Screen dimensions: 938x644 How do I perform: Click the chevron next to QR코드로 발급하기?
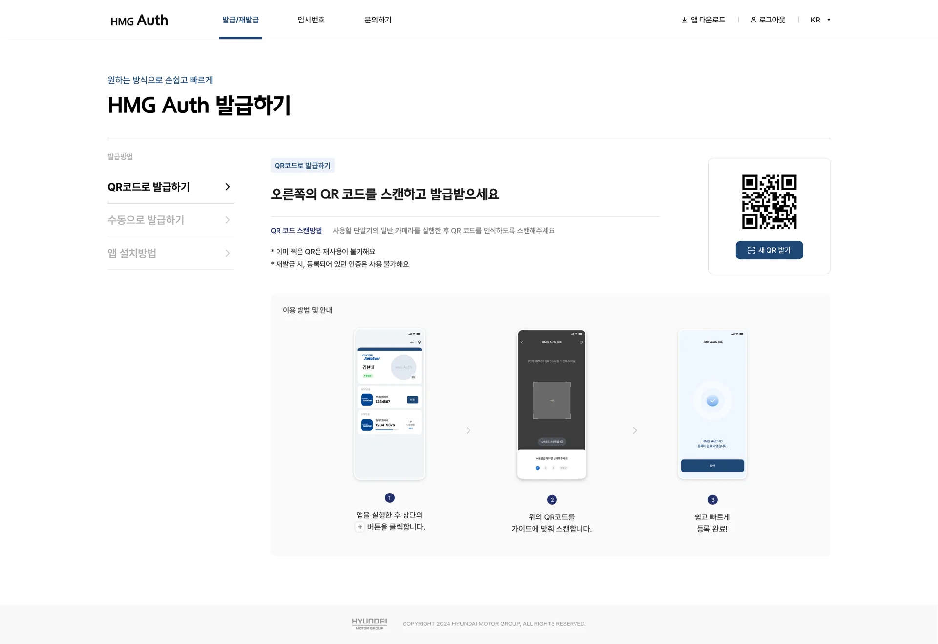227,187
